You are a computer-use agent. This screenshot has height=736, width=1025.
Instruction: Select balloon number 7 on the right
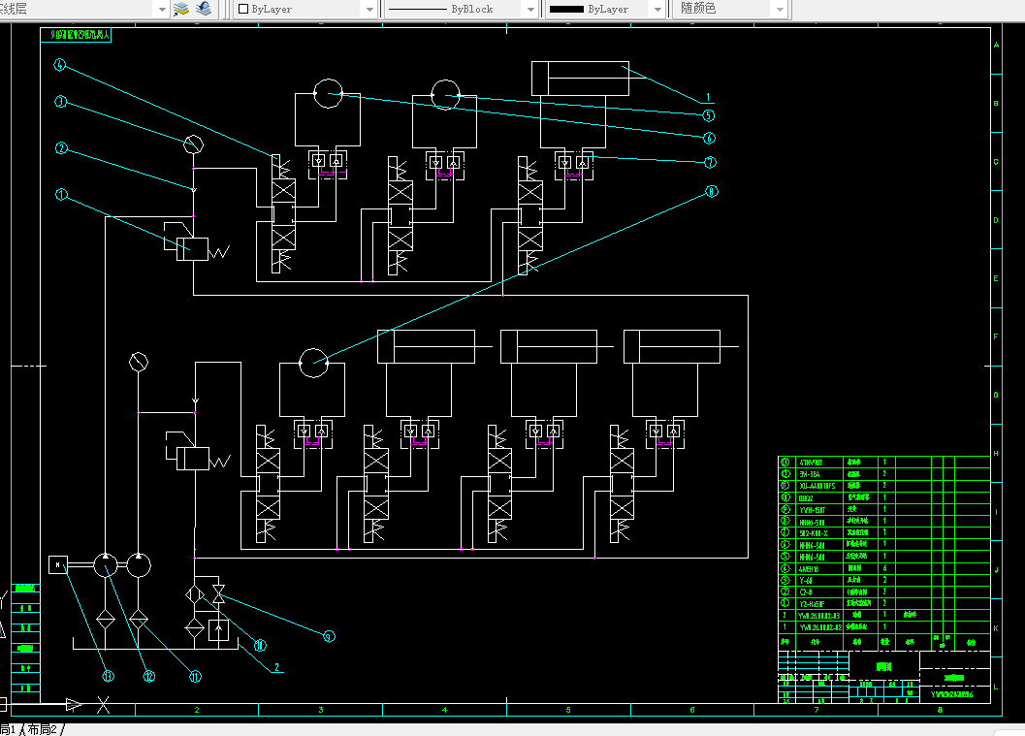tap(711, 163)
